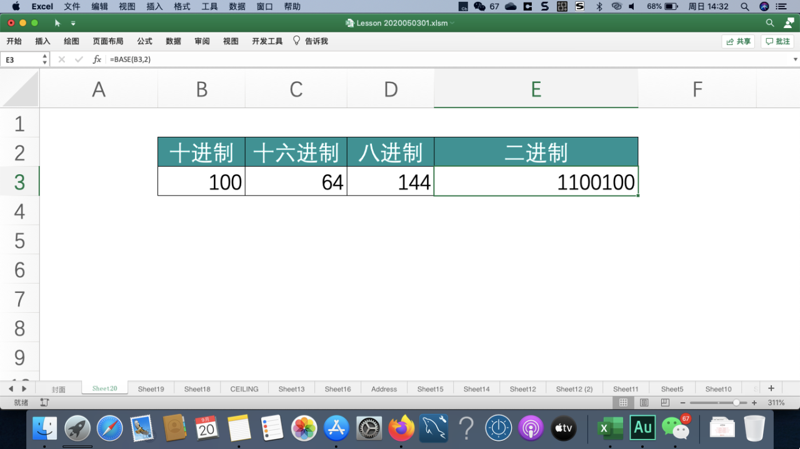Image resolution: width=800 pixels, height=449 pixels.
Task: Click the confirm entry checkmark in formula bar
Action: pyautogui.click(x=79, y=59)
